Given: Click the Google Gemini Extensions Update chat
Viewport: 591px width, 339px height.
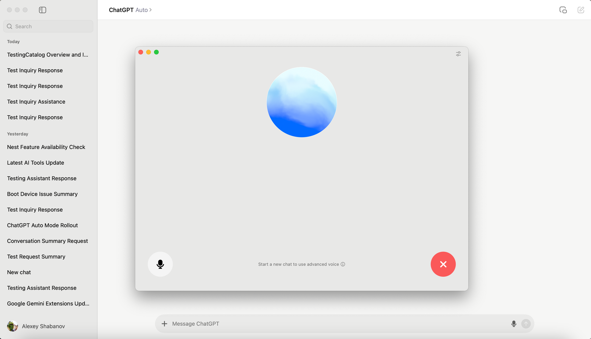Looking at the screenshot, I should (x=48, y=304).
